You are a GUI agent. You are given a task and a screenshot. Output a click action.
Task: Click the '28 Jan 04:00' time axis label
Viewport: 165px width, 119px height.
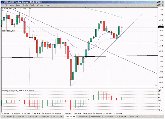click(x=118, y=113)
